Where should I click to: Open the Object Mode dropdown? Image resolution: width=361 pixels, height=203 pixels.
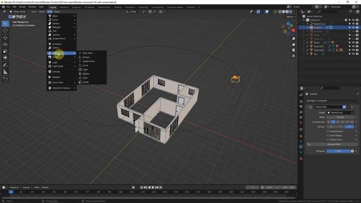pos(19,11)
